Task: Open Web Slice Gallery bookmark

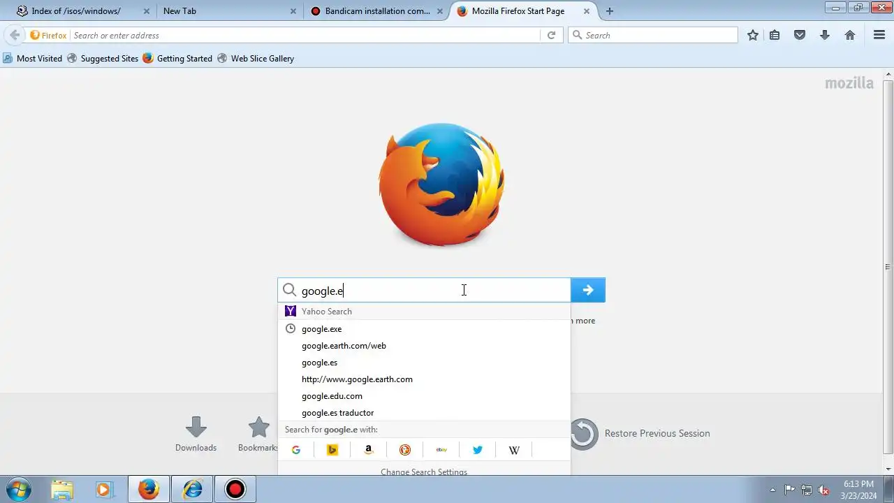Action: pos(256,59)
